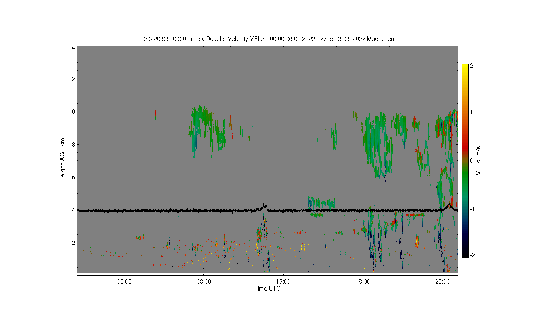Click the black spike near 09:00
This screenshot has width=544, height=326.
click(x=222, y=205)
